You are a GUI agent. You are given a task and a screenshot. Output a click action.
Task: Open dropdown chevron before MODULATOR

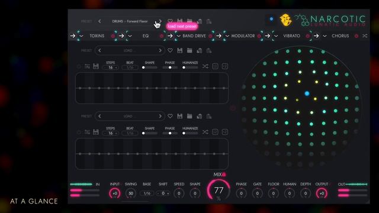coord(227,36)
